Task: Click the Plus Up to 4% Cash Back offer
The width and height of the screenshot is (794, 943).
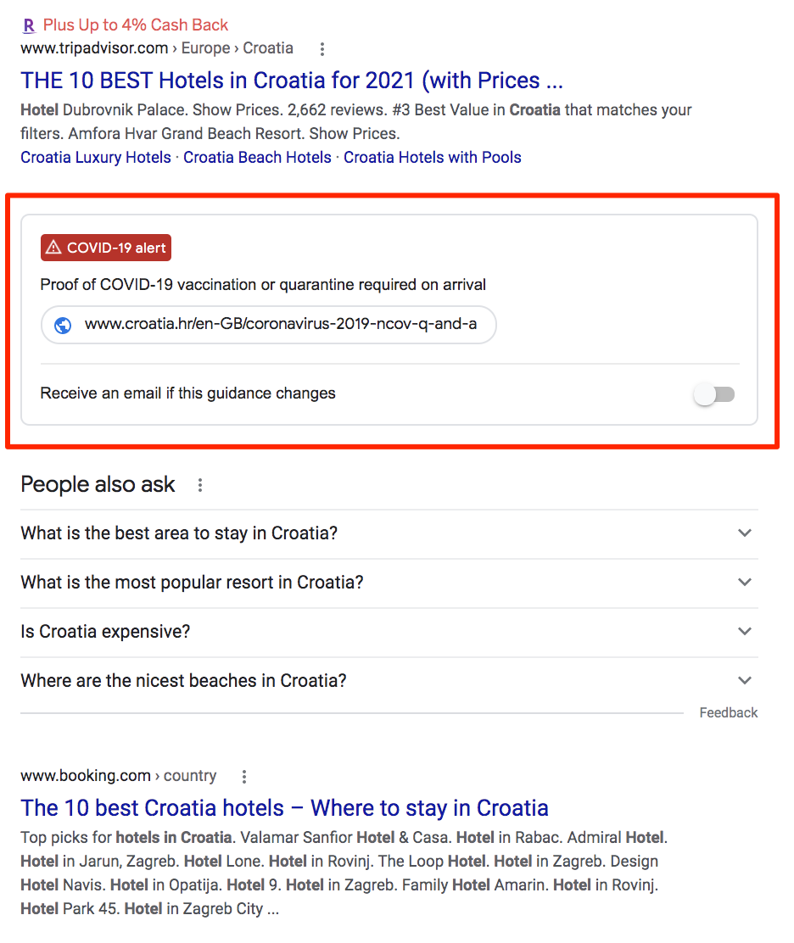Action: (135, 25)
